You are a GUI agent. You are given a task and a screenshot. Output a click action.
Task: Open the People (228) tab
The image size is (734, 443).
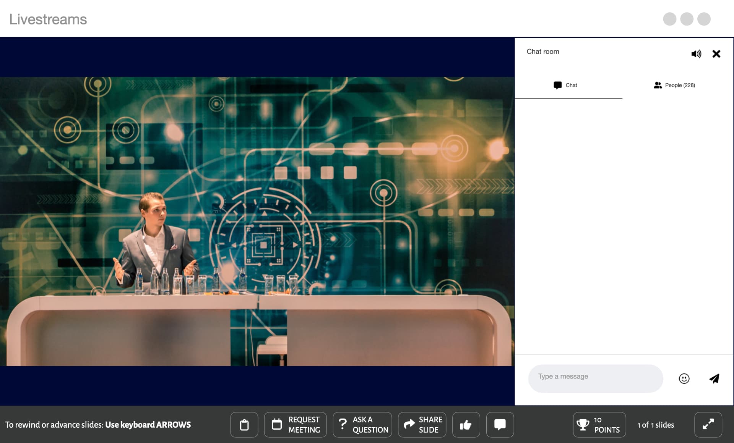674,85
